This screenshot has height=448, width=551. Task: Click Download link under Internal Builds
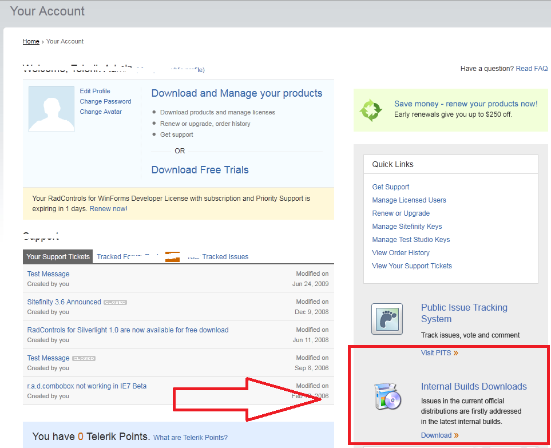point(440,435)
